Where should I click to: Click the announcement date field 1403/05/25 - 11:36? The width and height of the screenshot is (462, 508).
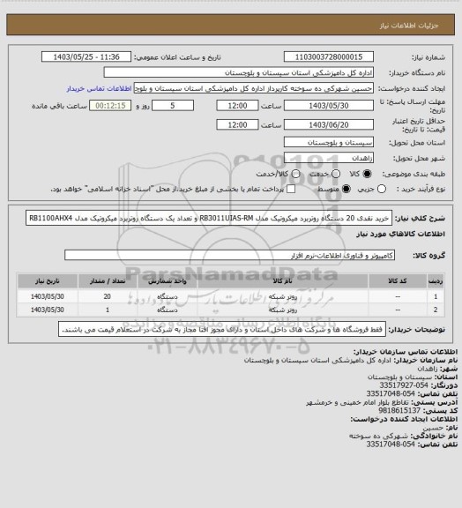pyautogui.click(x=86, y=56)
